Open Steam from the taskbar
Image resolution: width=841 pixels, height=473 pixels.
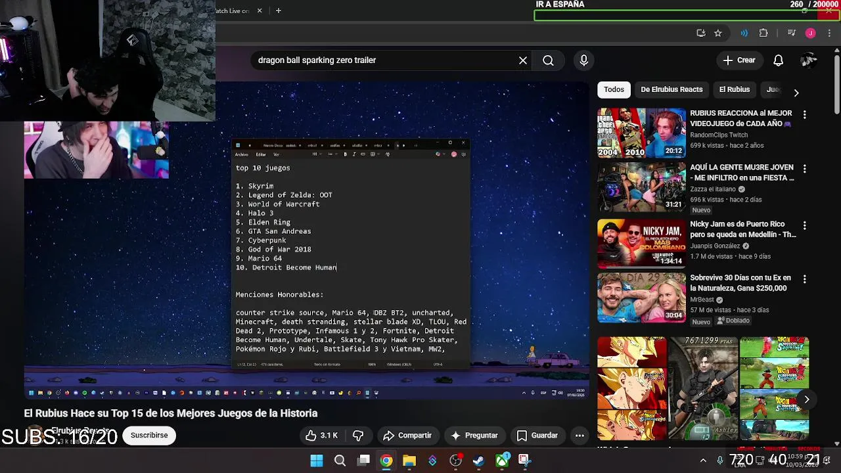(x=479, y=461)
